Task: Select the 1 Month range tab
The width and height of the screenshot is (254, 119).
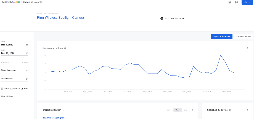Action: tap(5, 63)
